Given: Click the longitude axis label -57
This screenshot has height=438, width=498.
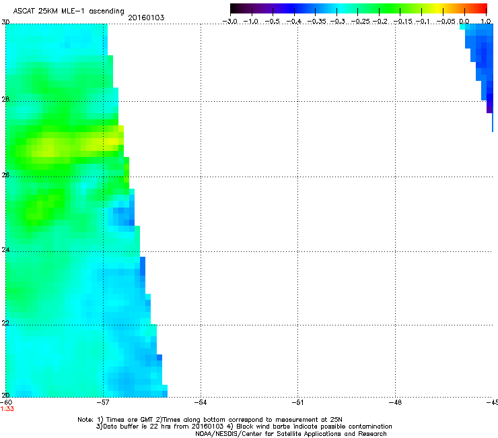Looking at the screenshot, I should click(103, 403).
